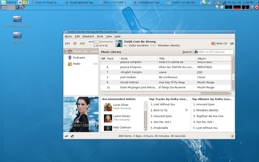This screenshot has width=259, height=162.
Task: Select the Leave track by «English SongS»
Action: pyautogui.click(x=166, y=72)
